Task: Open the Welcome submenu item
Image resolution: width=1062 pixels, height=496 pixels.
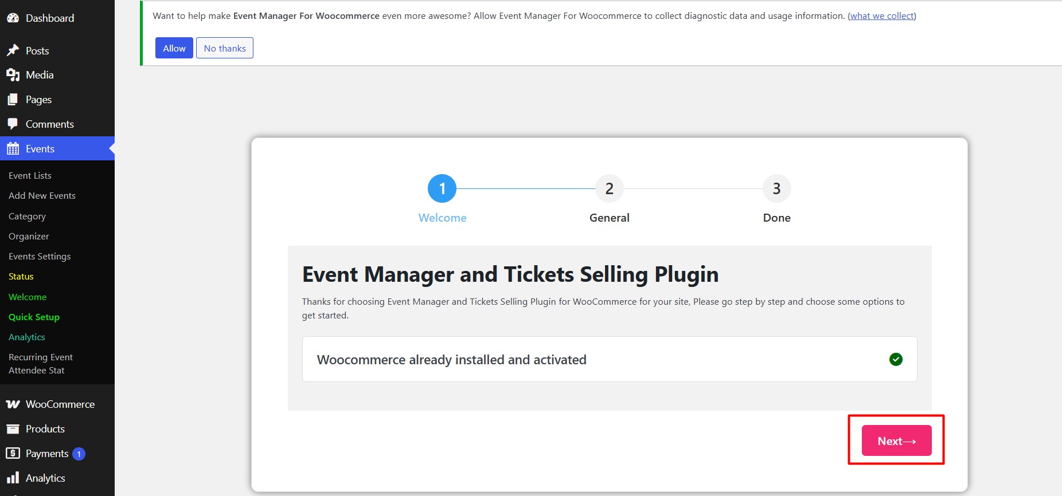Action: [x=28, y=297]
